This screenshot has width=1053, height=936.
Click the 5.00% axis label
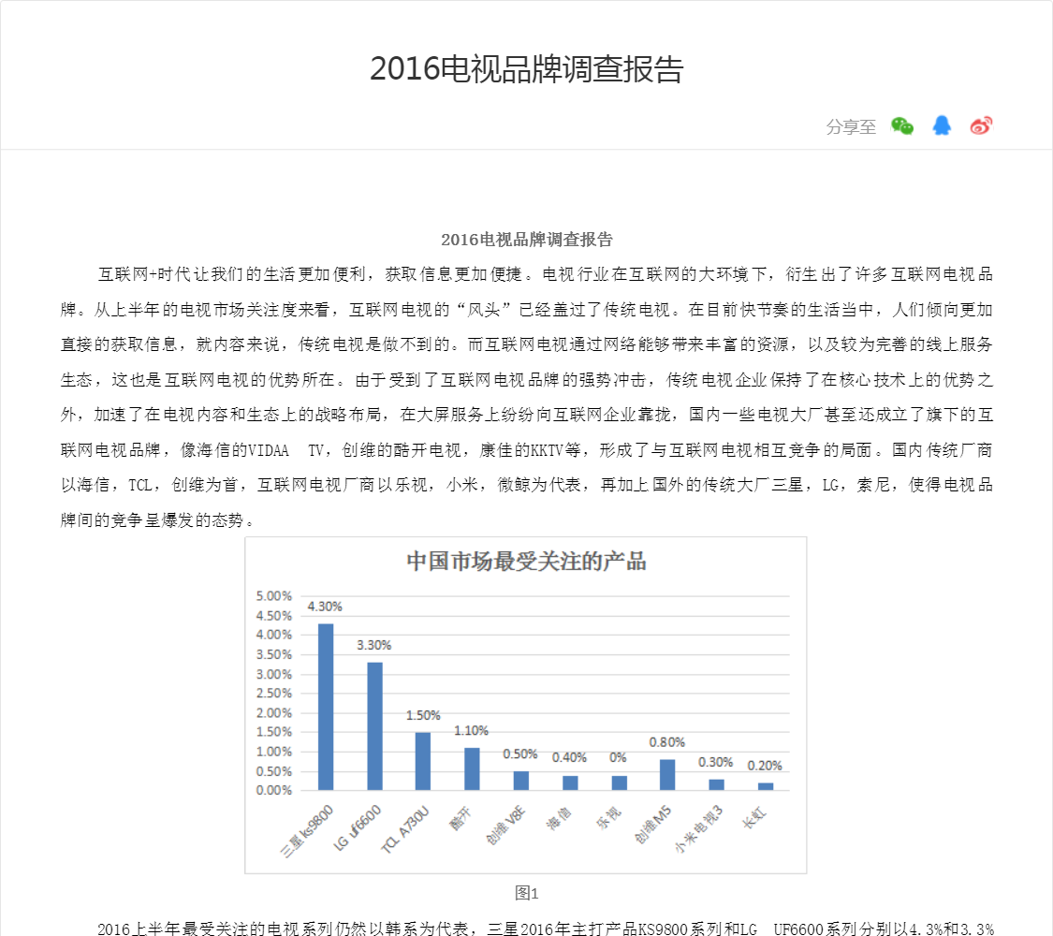click(x=274, y=596)
